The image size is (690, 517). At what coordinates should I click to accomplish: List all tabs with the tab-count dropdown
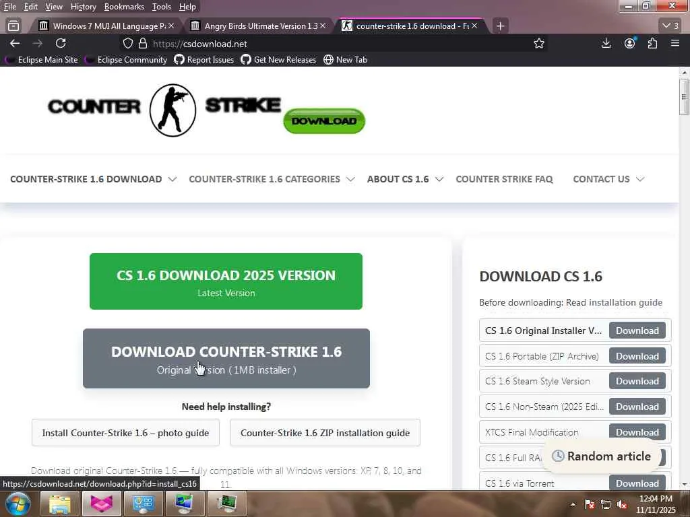click(670, 26)
